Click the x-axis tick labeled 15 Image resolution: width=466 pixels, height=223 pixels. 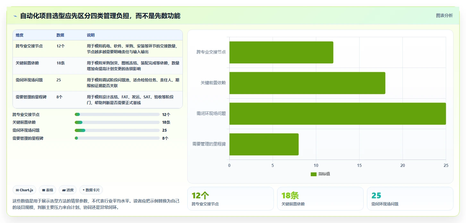[359, 165]
